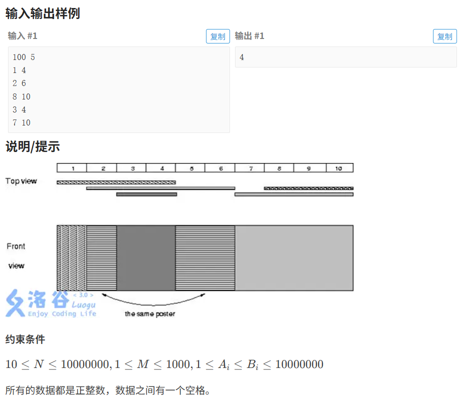Image resolution: width=459 pixels, height=402 pixels.
Task: Click the input line '7 10'
Action: pyautogui.click(x=21, y=122)
